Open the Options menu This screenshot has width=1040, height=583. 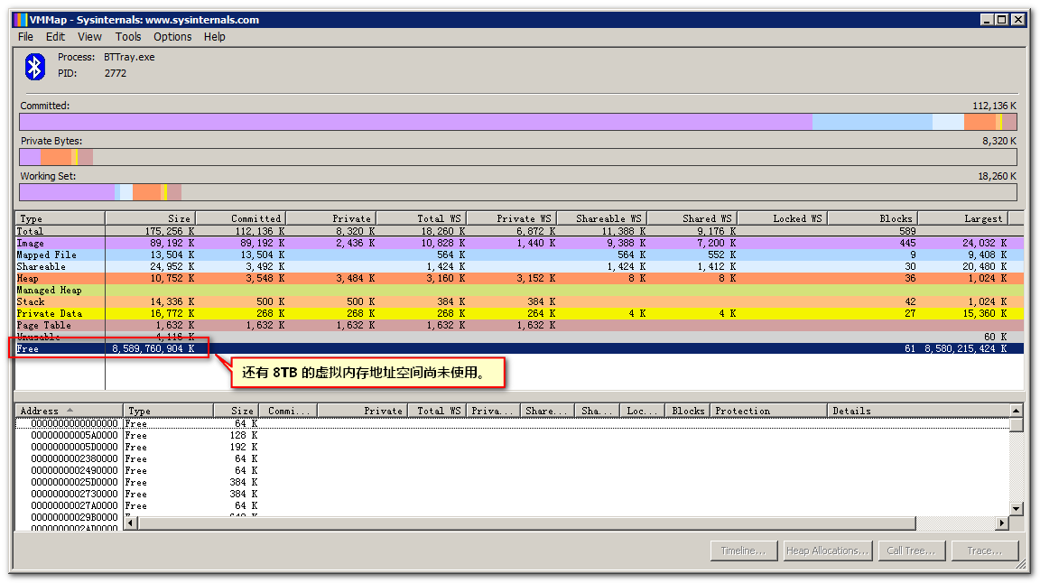172,37
